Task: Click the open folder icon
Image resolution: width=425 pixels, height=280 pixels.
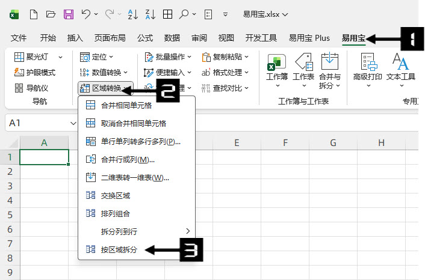Action: [x=51, y=14]
